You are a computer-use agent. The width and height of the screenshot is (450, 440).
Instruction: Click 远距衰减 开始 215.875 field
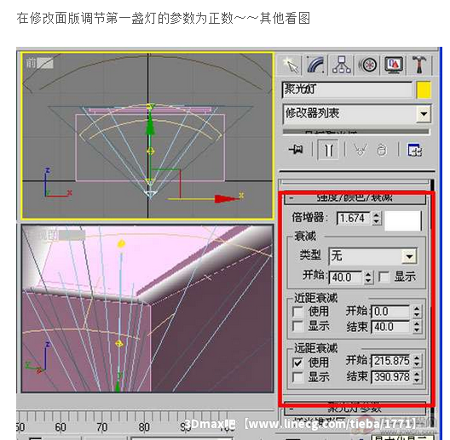391,361
